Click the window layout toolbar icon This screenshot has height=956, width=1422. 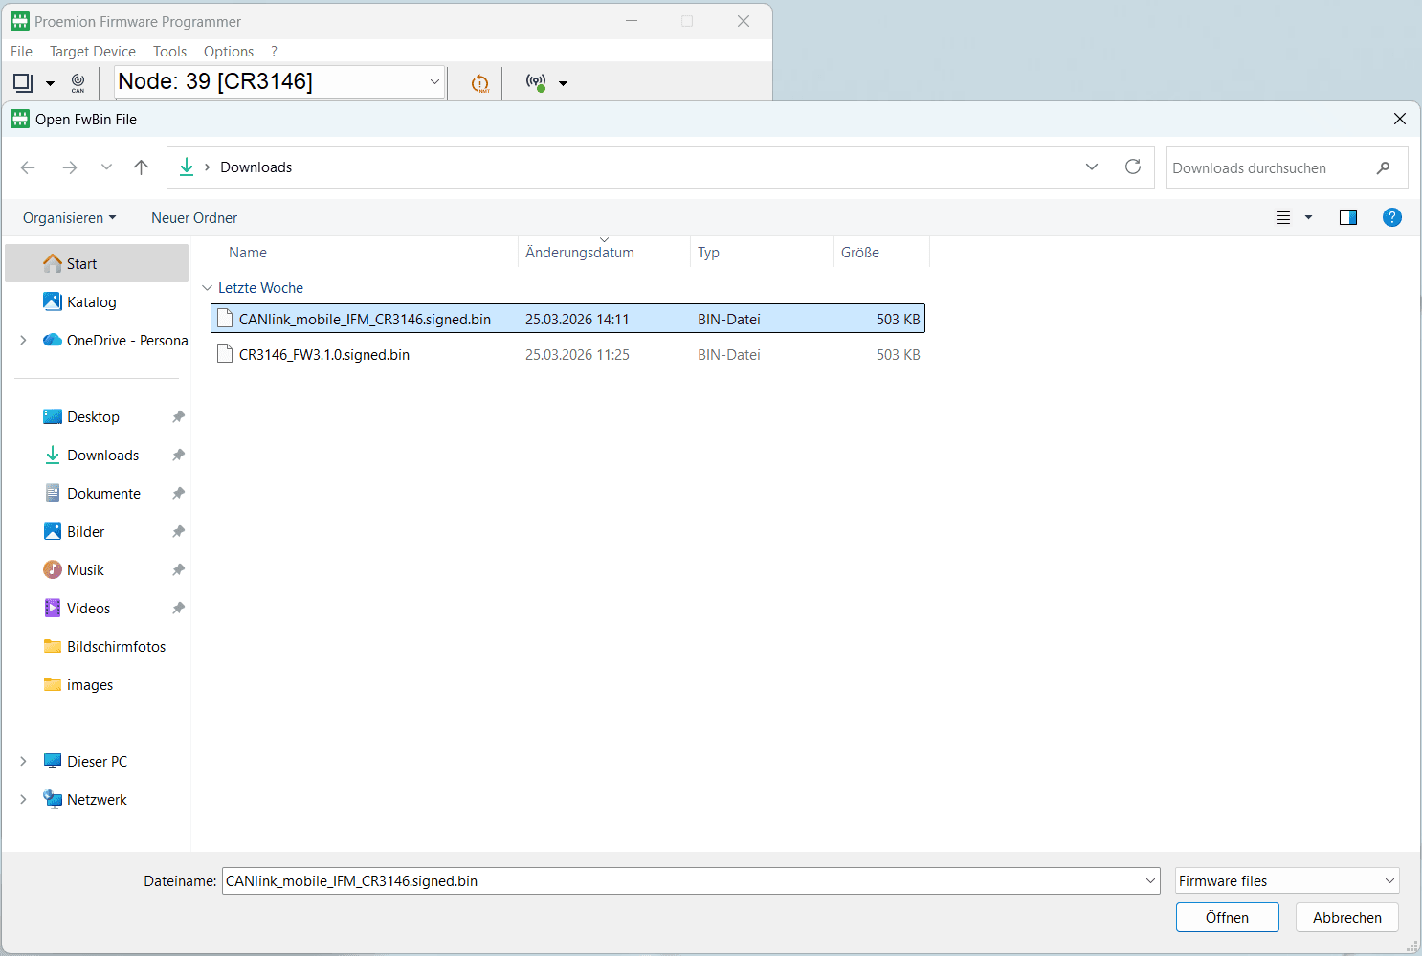(x=23, y=83)
